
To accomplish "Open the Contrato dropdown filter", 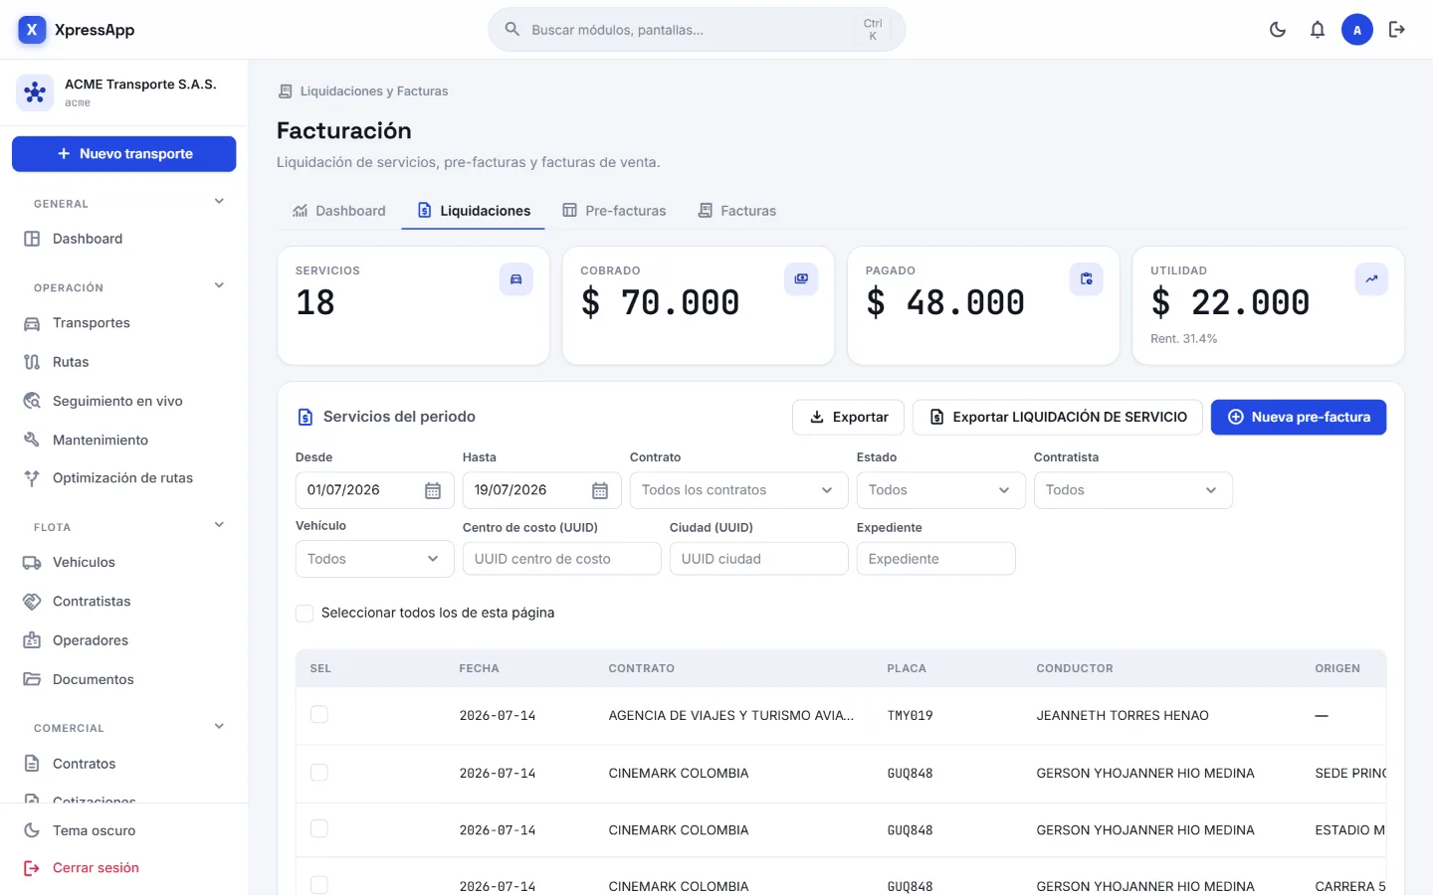I will coord(738,490).
